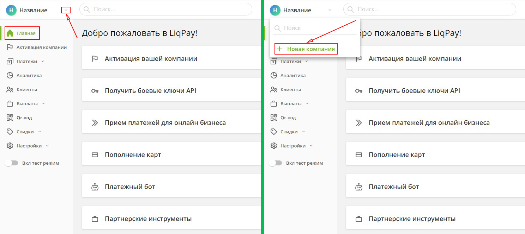The height and width of the screenshot is (234, 525).
Task: Click the H company avatar in left screenshot
Action: [x=11, y=10]
